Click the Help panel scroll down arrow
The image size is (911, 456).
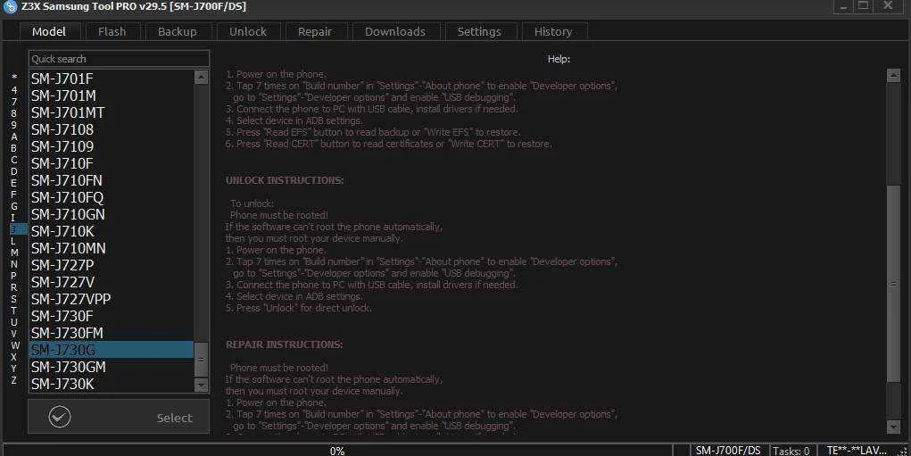893,427
